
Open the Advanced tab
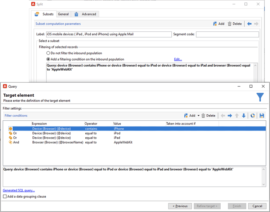tap(85, 14)
